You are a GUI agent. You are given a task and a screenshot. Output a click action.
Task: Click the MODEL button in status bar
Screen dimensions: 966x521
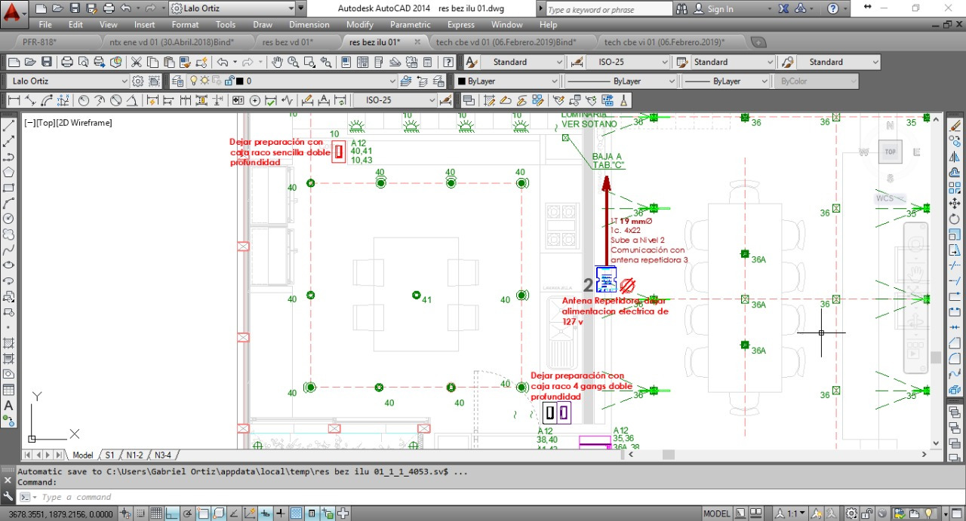point(716,513)
